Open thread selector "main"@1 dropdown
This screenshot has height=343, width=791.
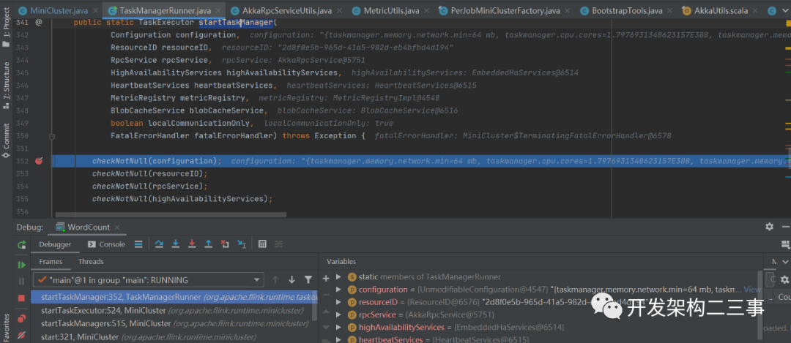click(148, 279)
